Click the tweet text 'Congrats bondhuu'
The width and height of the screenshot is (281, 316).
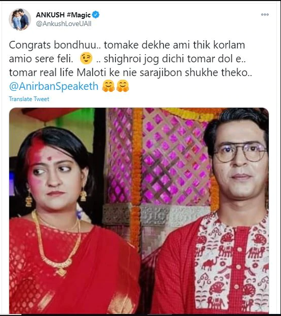point(53,45)
